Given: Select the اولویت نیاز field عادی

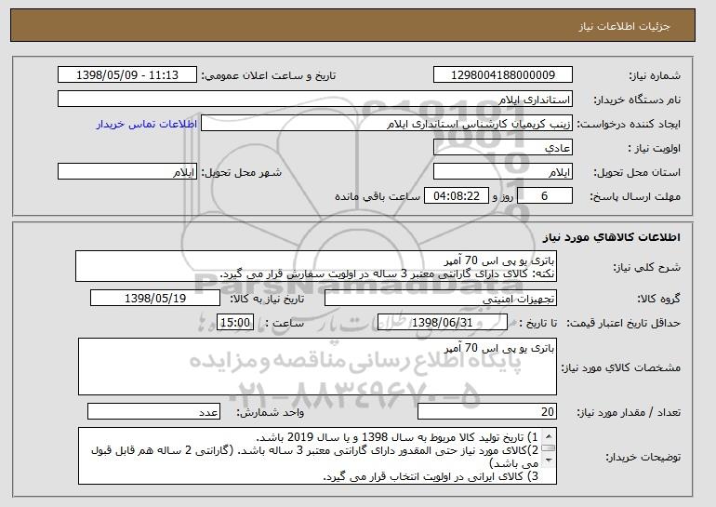Looking at the screenshot, I should coord(503,148).
